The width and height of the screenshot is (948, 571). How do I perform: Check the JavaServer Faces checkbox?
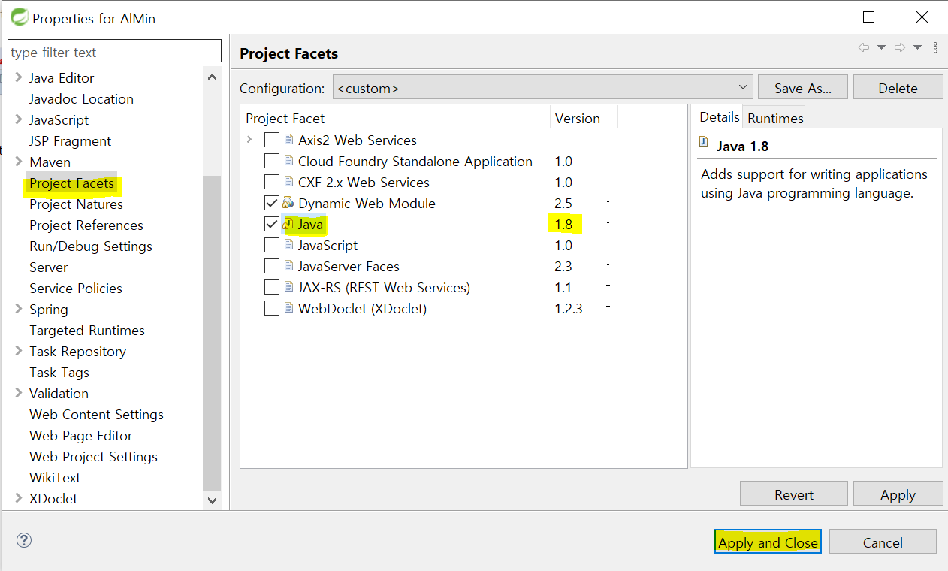[x=272, y=266]
